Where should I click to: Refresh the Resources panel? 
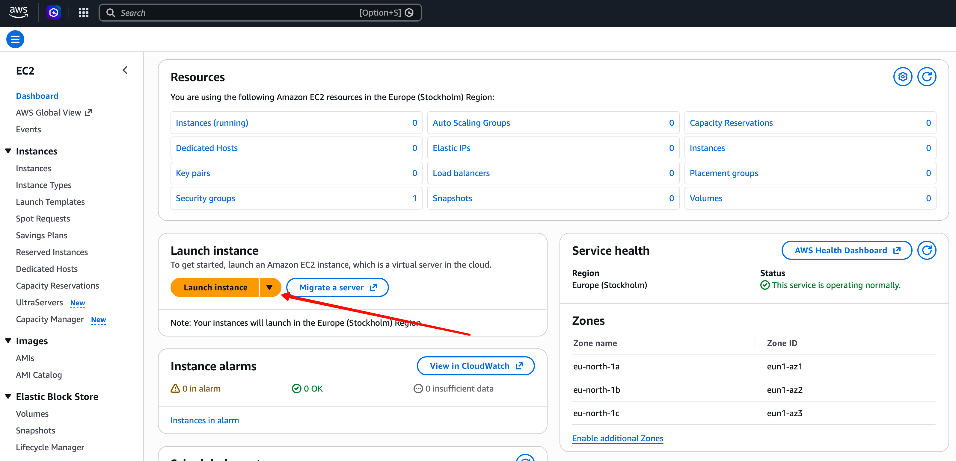click(x=927, y=77)
